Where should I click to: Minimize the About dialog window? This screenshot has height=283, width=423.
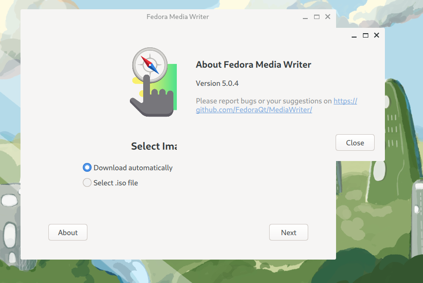(354, 36)
